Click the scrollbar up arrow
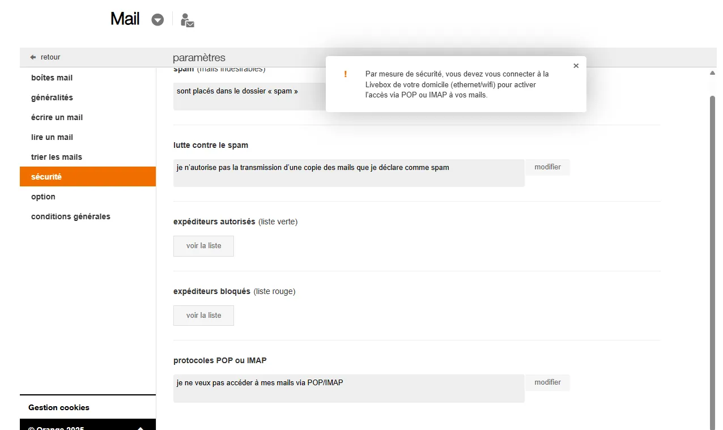Screen dimensions: 723x430 coord(712,73)
